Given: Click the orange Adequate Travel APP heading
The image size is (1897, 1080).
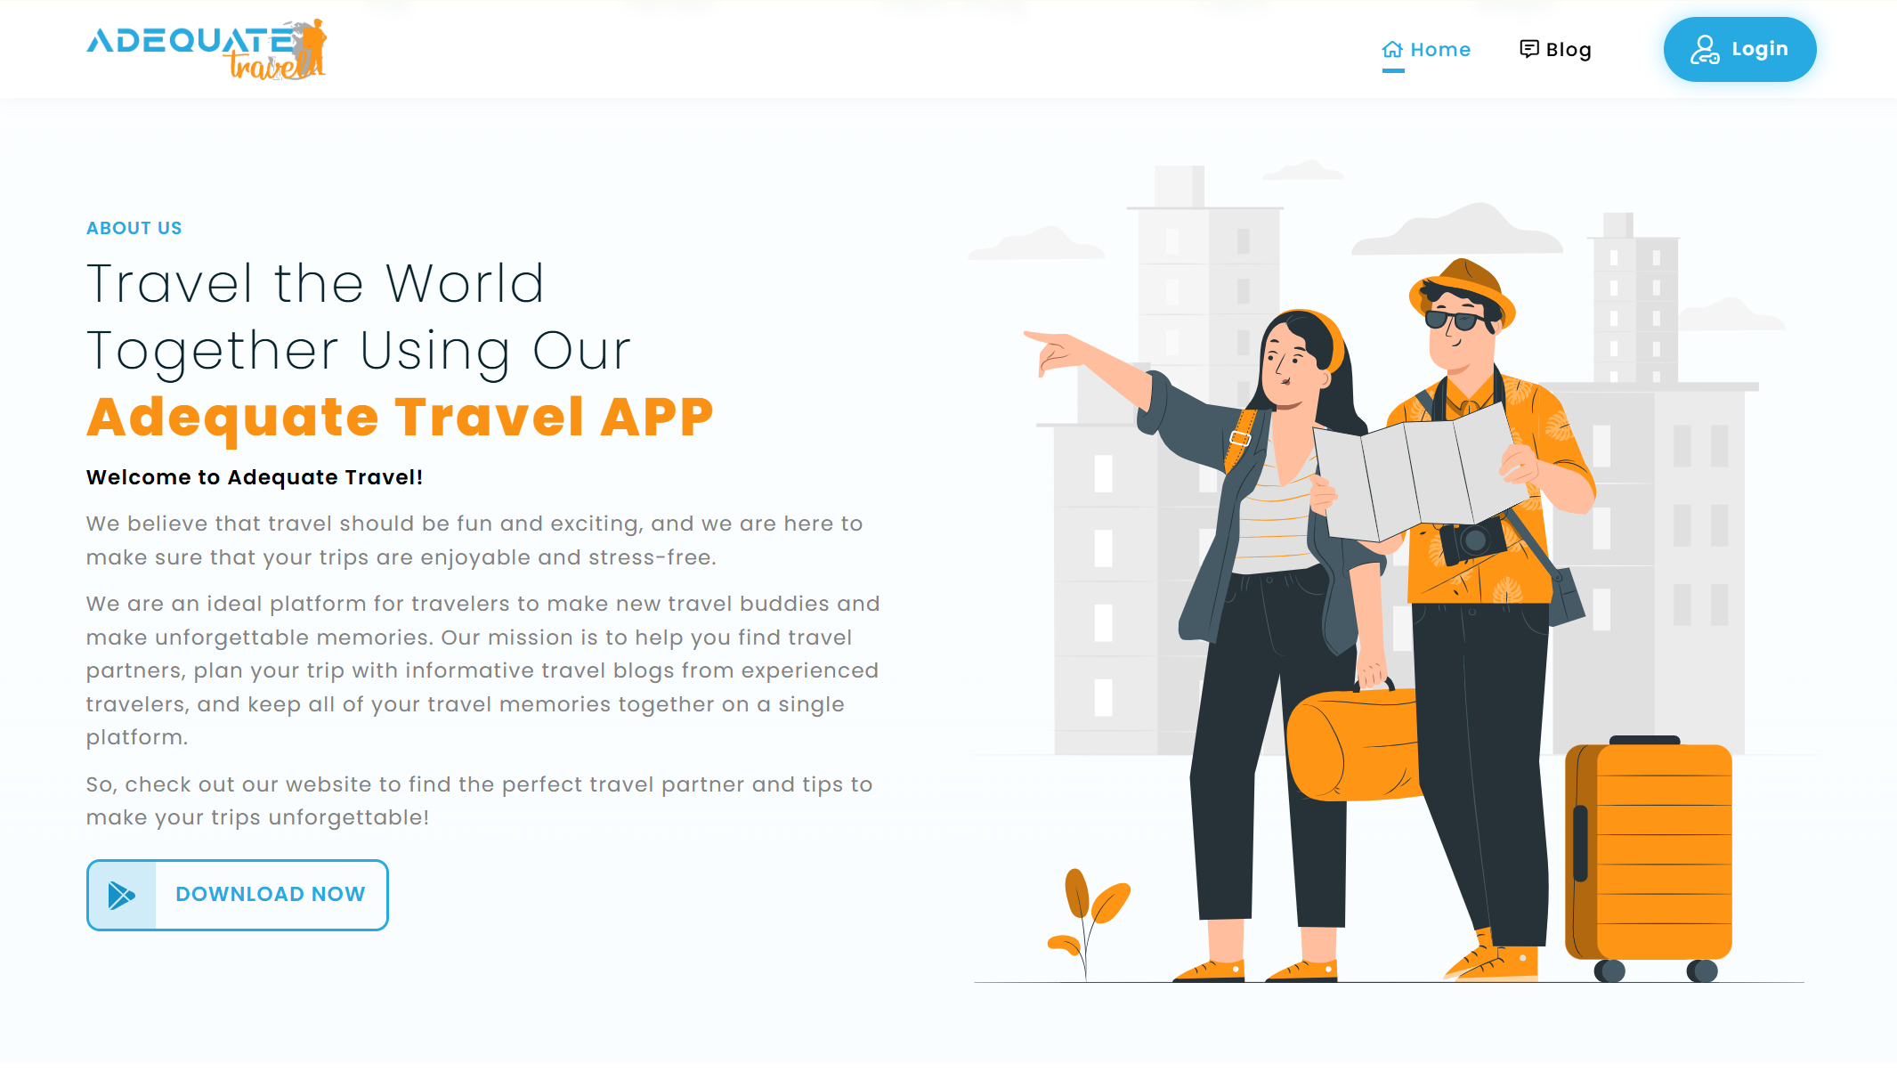Looking at the screenshot, I should click(400, 417).
